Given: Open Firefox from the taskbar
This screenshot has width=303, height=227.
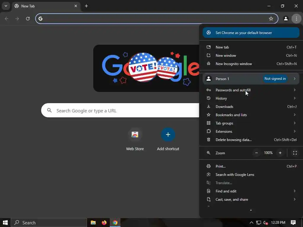Looking at the screenshot, I should point(104,223).
